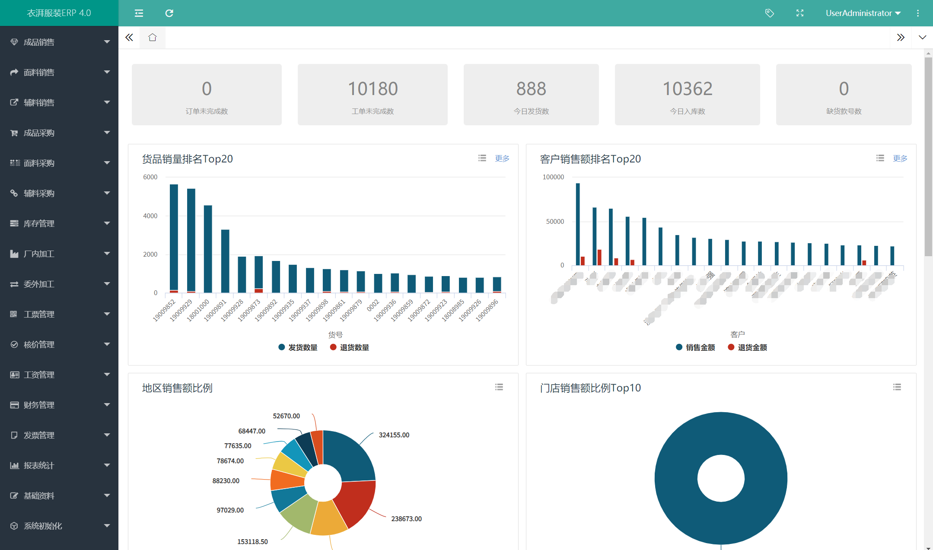The height and width of the screenshot is (550, 933).
Task: Click the tag icon in the top bar
Action: point(769,13)
